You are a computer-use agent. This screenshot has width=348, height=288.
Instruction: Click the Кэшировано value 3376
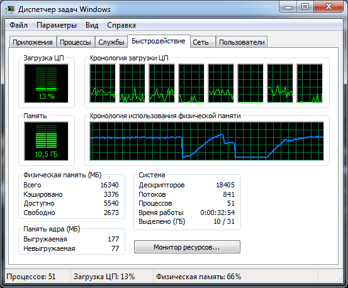pos(111,194)
